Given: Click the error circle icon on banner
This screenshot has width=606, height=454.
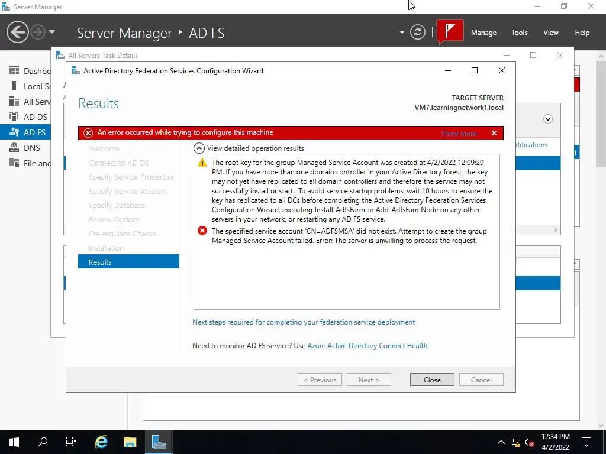Looking at the screenshot, I should pos(88,133).
